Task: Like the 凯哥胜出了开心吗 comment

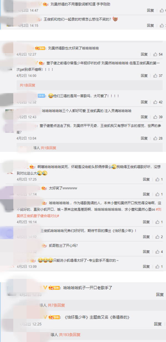Action: pyautogui.click(x=159, y=252)
